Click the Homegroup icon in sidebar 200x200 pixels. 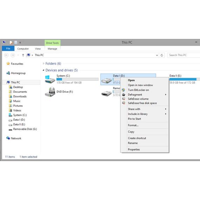click(8, 73)
